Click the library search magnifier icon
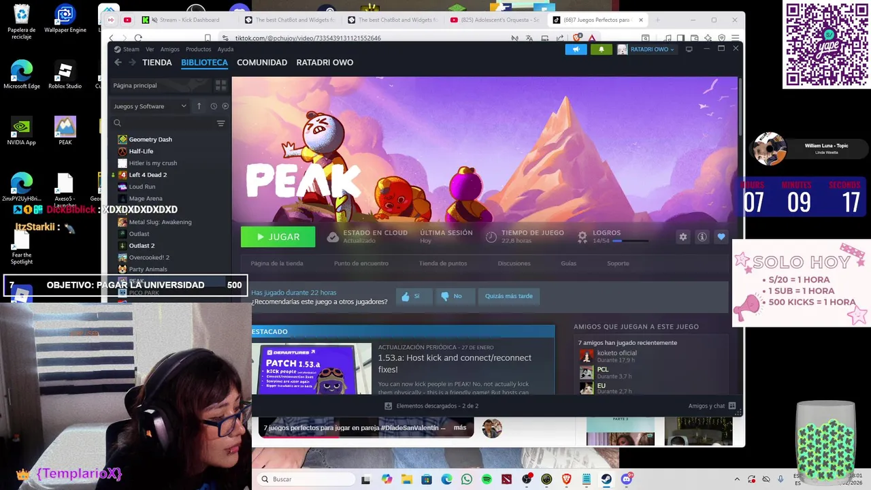This screenshot has height=490, width=871. point(117,123)
